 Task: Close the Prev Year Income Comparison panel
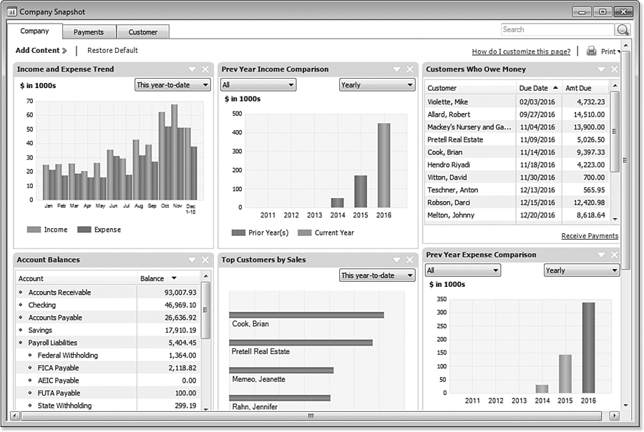(x=409, y=69)
